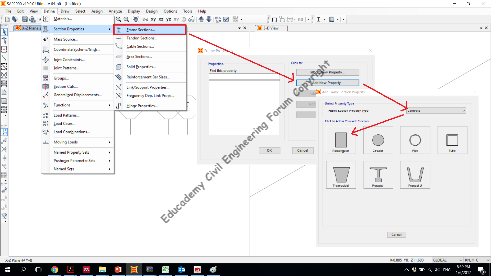Set view to xy plane
The image size is (491, 276).
click(153, 19)
